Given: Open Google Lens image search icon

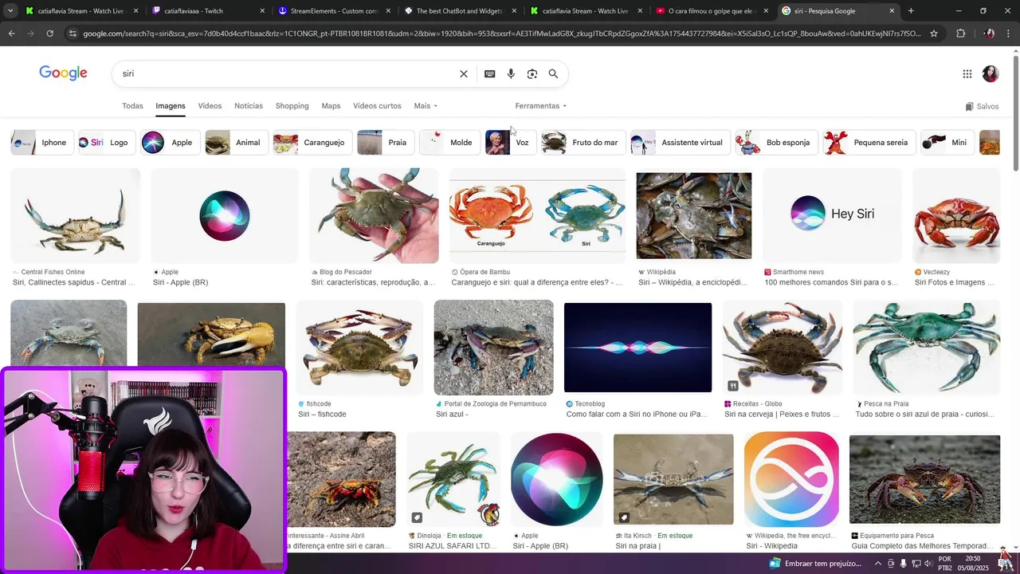Looking at the screenshot, I should (x=532, y=74).
